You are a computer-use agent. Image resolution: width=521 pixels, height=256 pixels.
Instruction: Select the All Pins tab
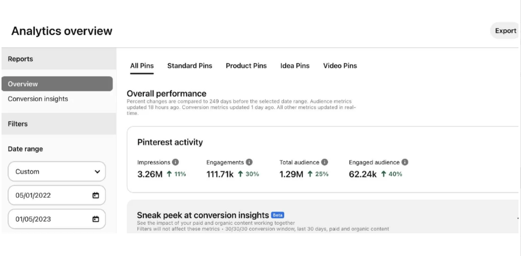(142, 66)
